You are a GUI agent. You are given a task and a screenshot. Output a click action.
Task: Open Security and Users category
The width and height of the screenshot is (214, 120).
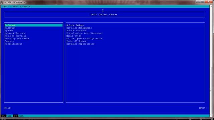point(17,39)
